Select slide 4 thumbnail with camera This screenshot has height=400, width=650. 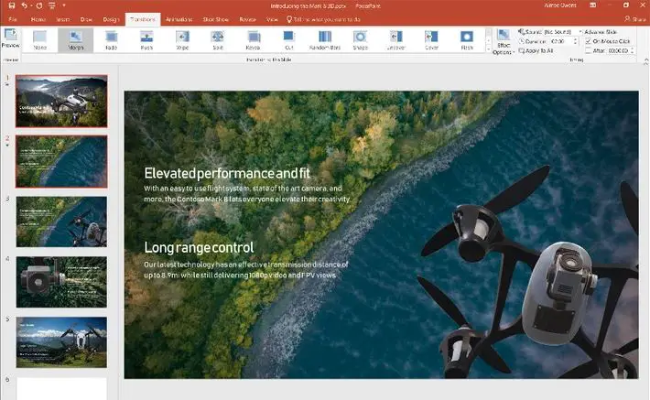(61, 282)
